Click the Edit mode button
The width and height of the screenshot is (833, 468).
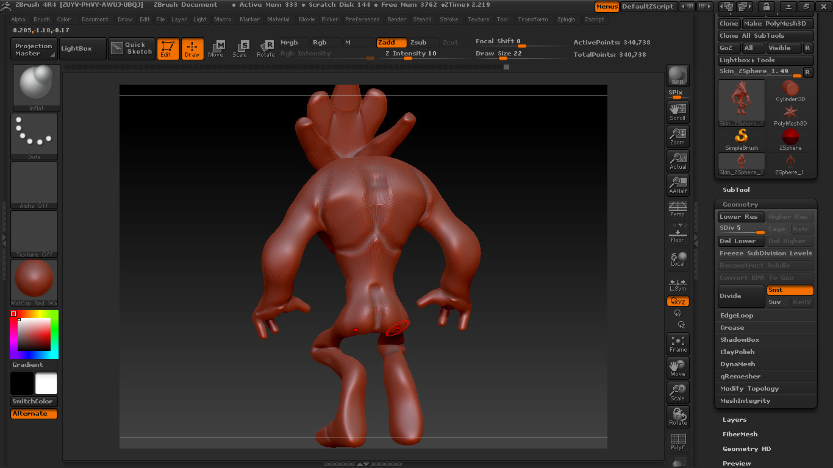click(168, 49)
